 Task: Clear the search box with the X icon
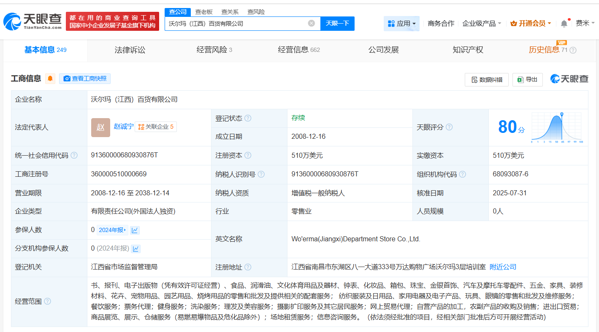(312, 24)
